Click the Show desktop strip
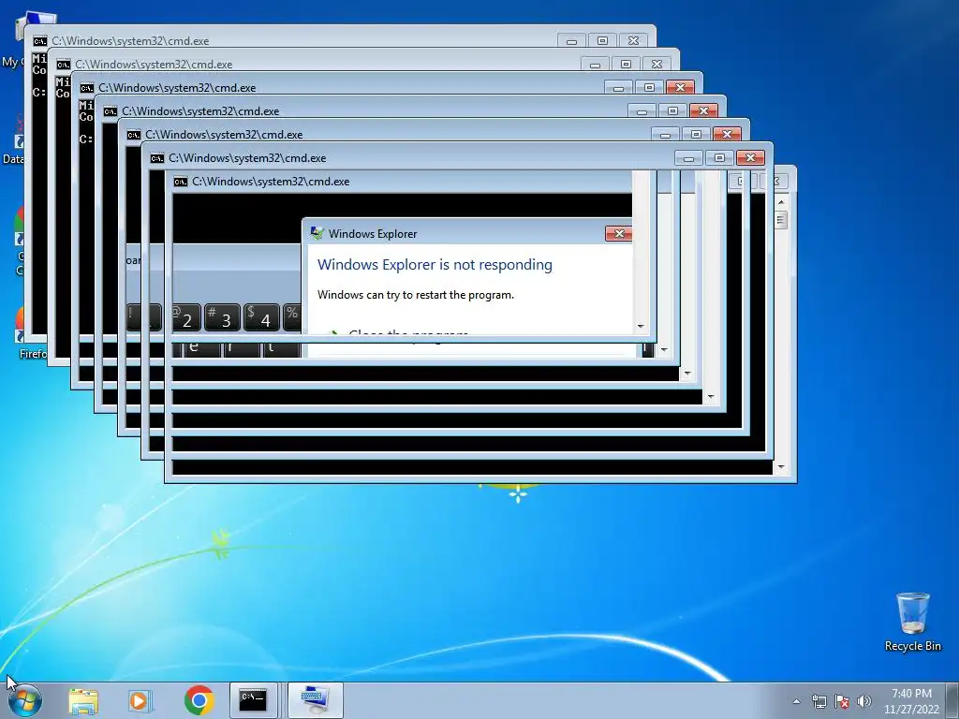The height and width of the screenshot is (719, 959). pyautogui.click(x=953, y=700)
